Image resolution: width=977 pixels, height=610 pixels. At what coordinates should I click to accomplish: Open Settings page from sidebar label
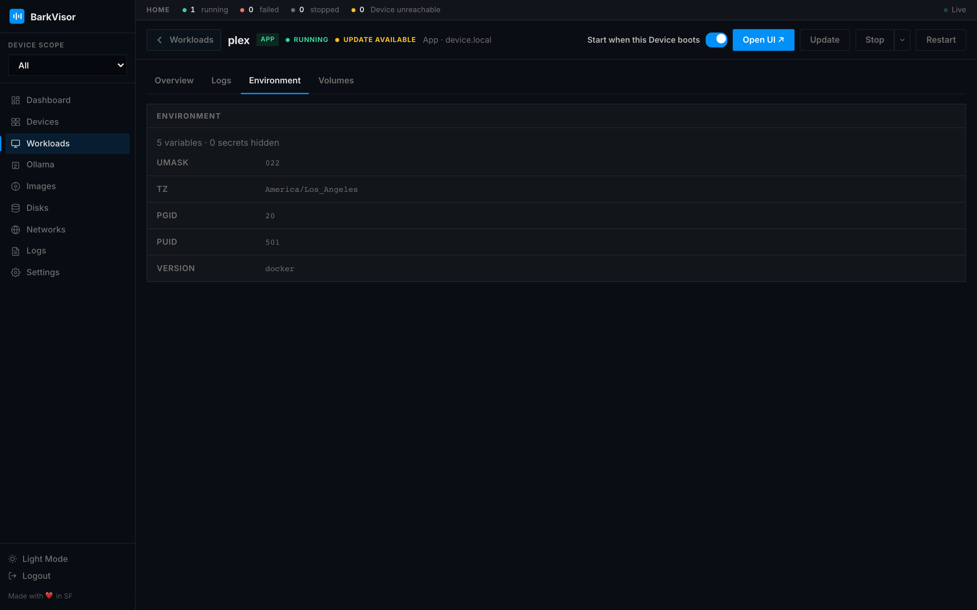(43, 272)
